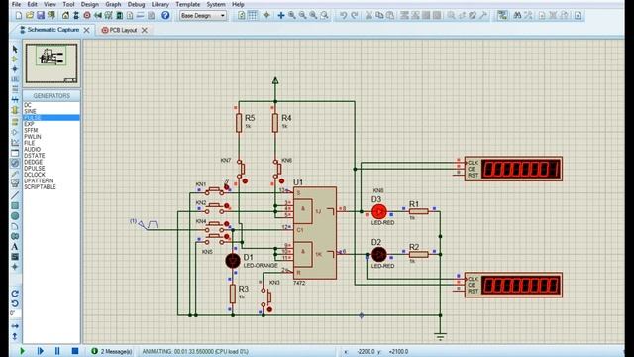This screenshot has height=357, width=634.
Task: Open the File menu
Action: click(x=16, y=4)
